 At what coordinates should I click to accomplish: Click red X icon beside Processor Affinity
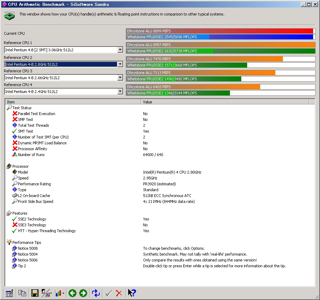tap(15, 148)
